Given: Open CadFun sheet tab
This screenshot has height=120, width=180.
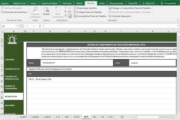Looking at the screenshot, I should (x=47, y=117).
